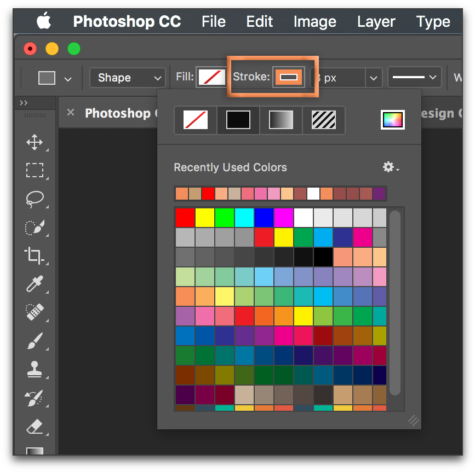This screenshot has height=472, width=475.
Task: Choose the cyan swatch in top row
Action: tap(244, 217)
